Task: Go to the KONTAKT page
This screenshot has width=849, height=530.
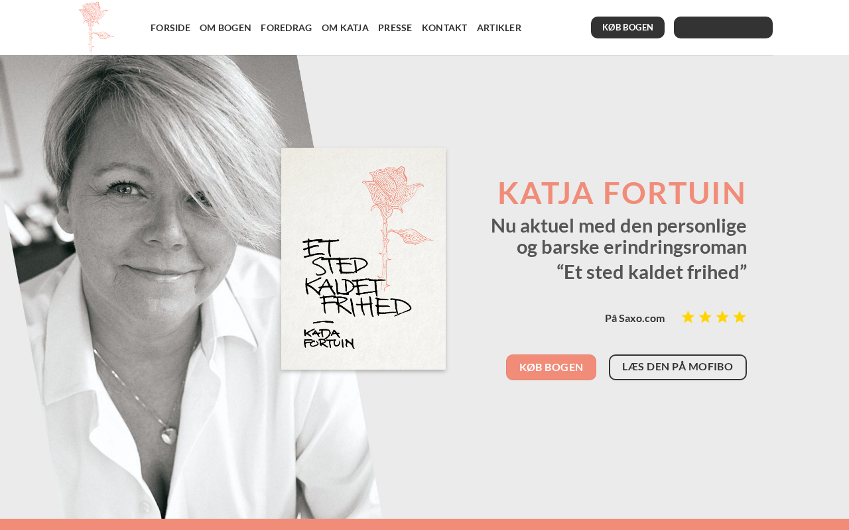Action: pos(444,28)
